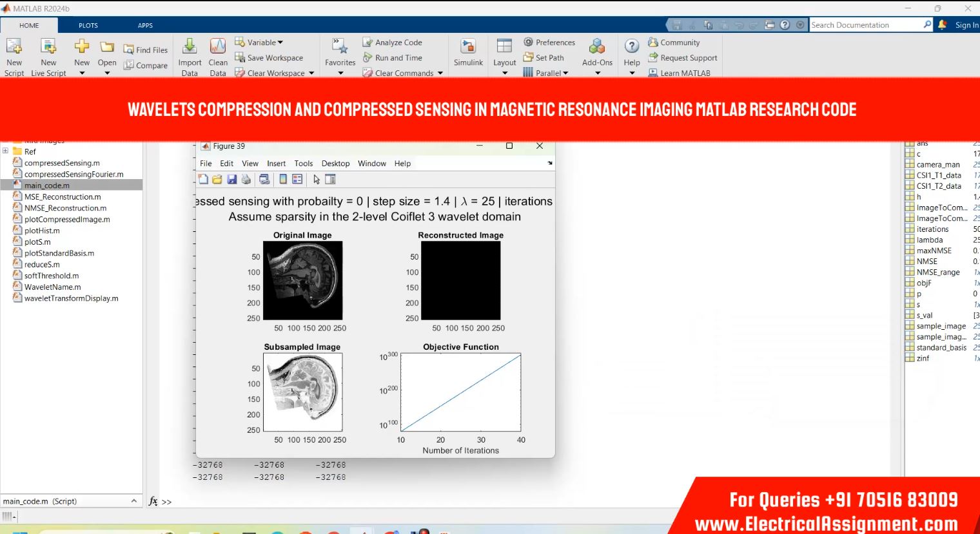Screen dimensions: 980x534
Task: Select lambda variable in Workspace
Action: point(929,240)
